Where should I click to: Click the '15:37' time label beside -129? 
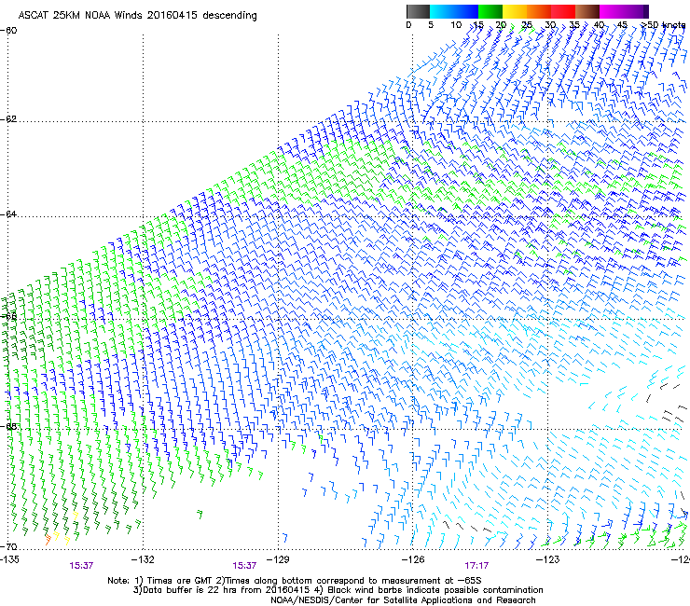(244, 566)
